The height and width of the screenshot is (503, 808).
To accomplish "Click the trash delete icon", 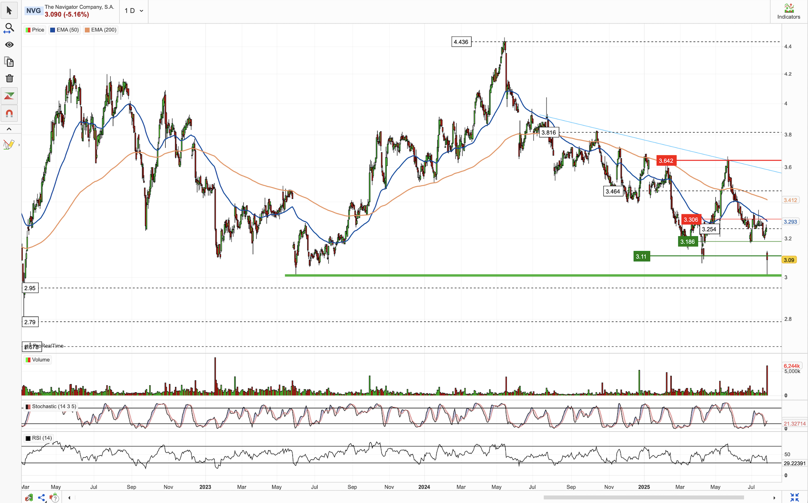I will point(9,79).
